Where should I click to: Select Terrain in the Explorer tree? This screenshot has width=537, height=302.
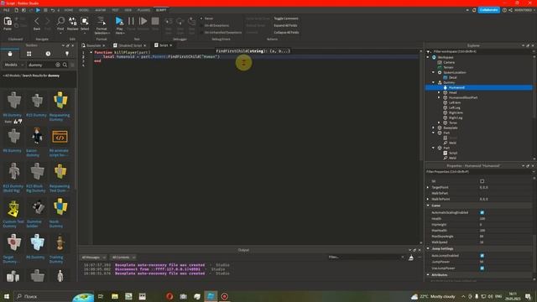(x=448, y=67)
